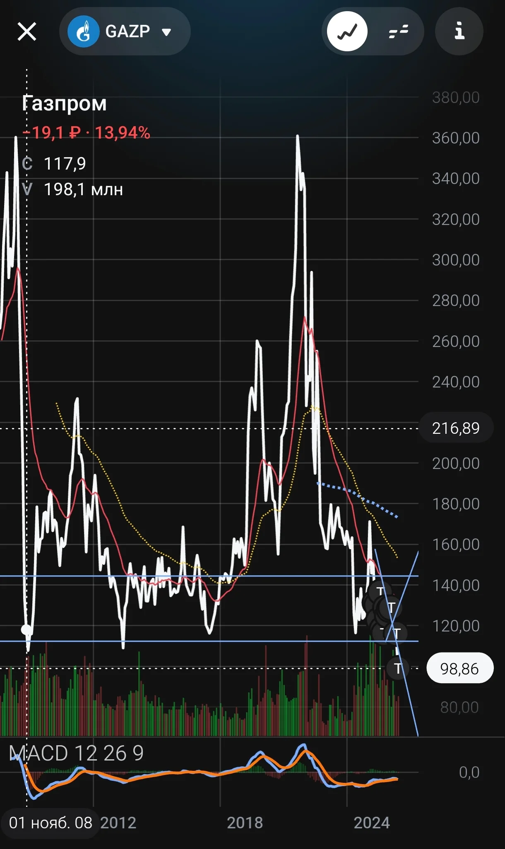Switch to line chart mode

[347, 31]
